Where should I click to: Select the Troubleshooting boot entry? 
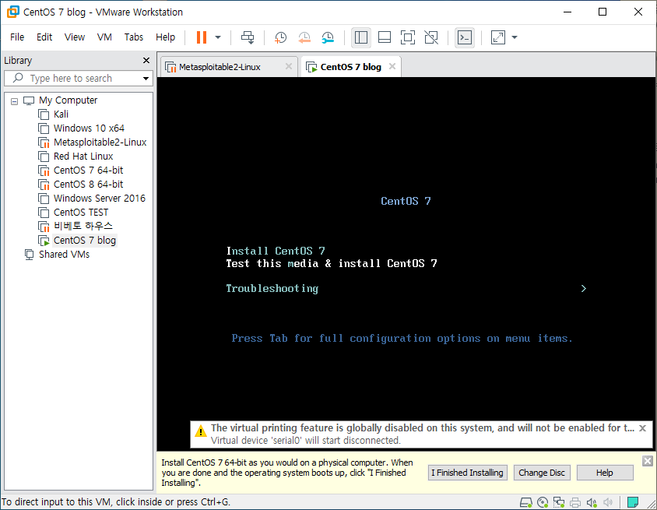pyautogui.click(x=272, y=288)
